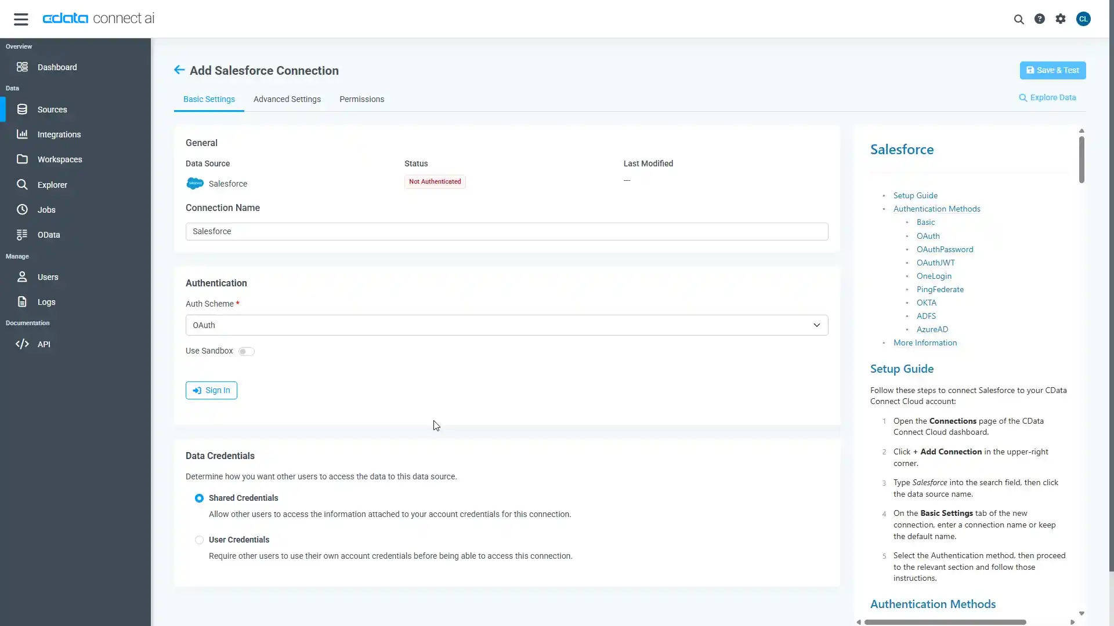Open the Integrations panel
Viewport: 1114px width, 626px height.
click(58, 134)
